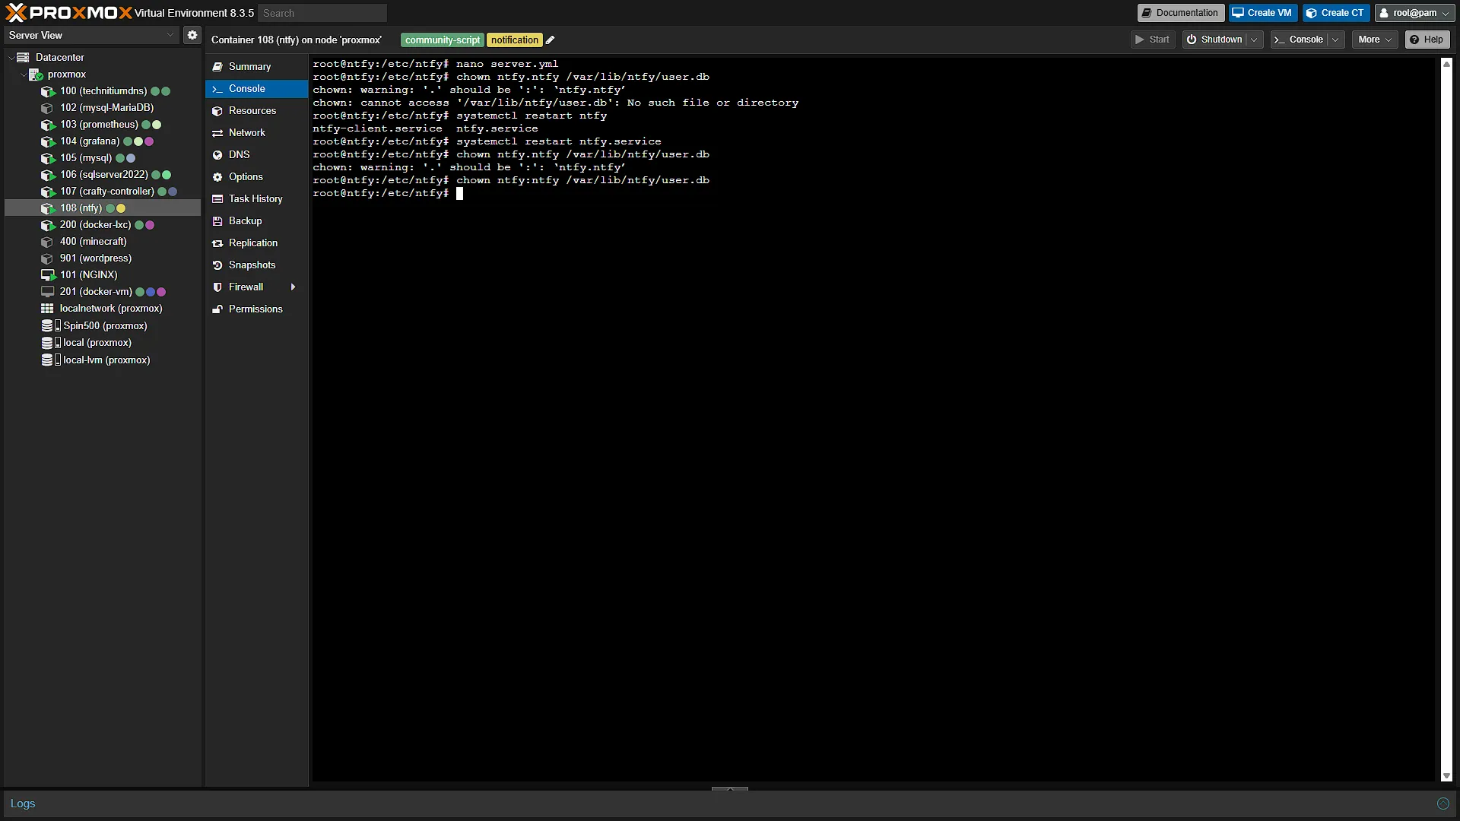Open the Console tab

[256, 89]
